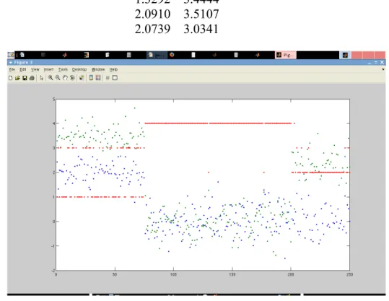Open the File menu
This screenshot has height=301, width=389.
[x=12, y=69]
